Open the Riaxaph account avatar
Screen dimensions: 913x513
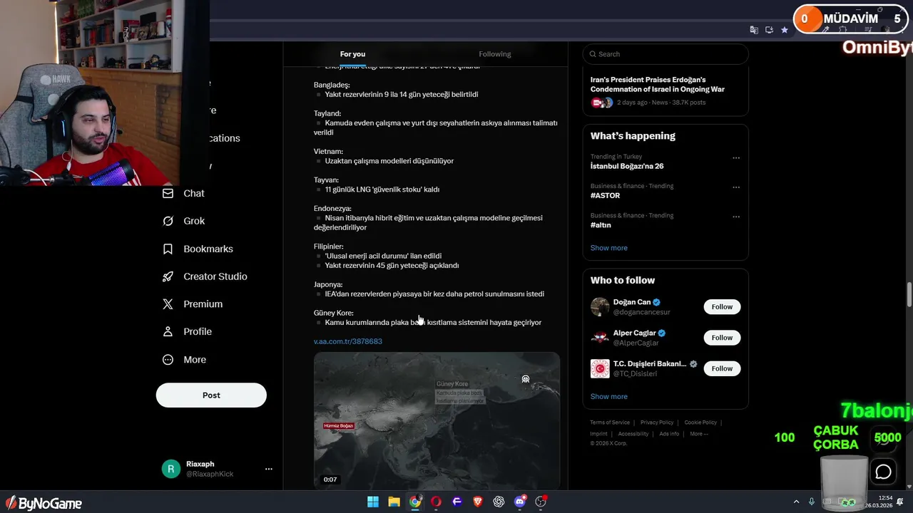pos(170,469)
